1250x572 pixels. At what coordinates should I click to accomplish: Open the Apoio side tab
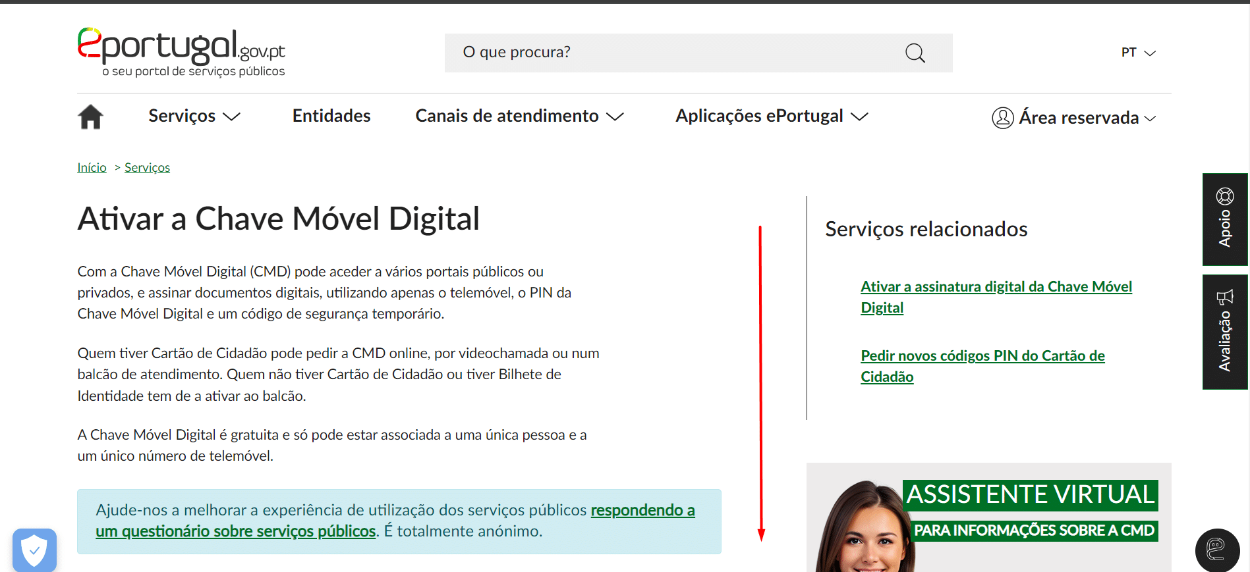coord(1225,219)
